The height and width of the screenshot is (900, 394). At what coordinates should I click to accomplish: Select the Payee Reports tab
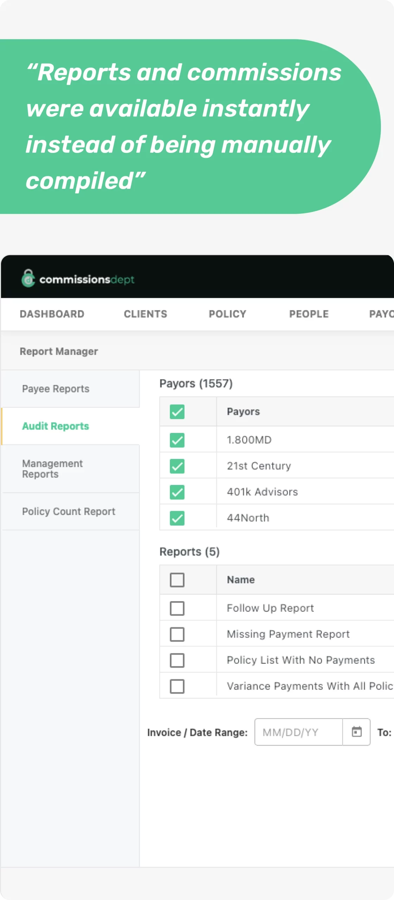(56, 389)
